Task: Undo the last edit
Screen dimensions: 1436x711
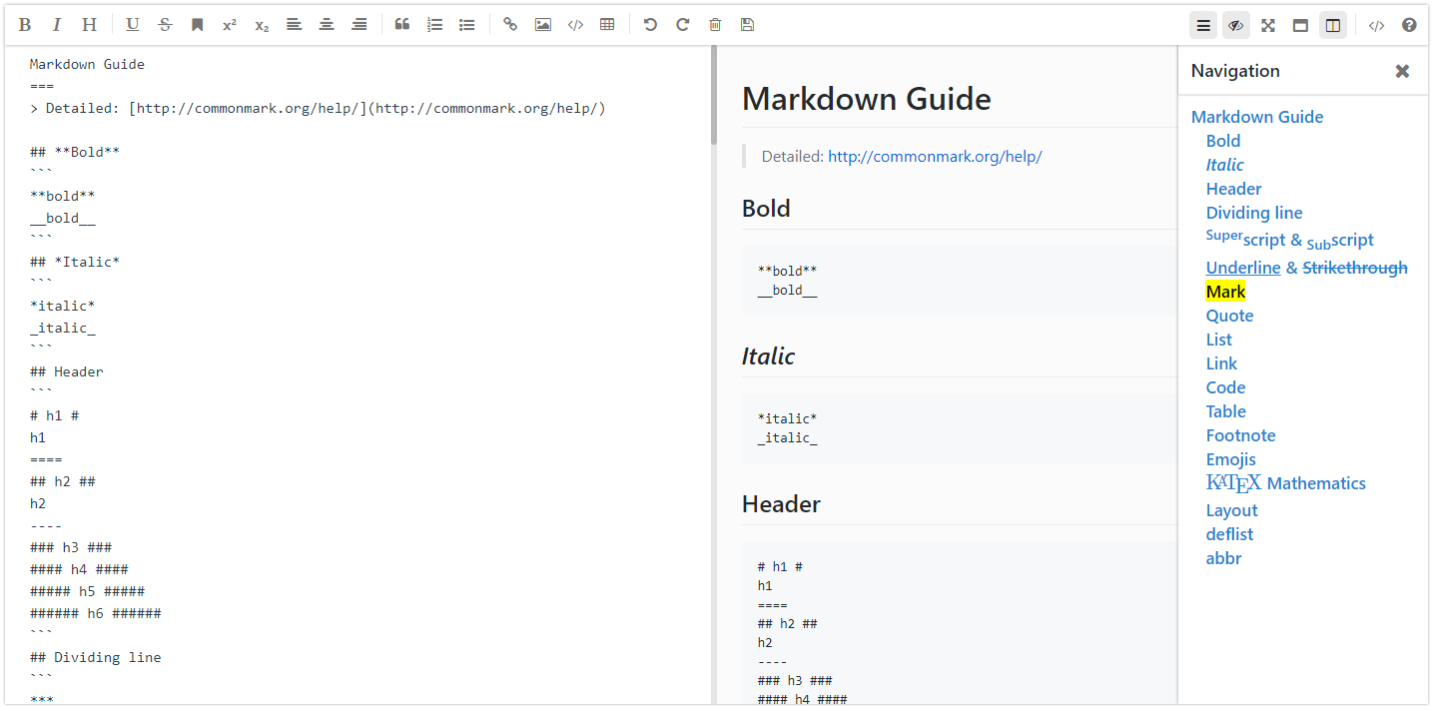Action: pyautogui.click(x=650, y=25)
